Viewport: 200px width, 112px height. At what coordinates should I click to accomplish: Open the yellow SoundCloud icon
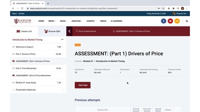(x=177, y=21)
